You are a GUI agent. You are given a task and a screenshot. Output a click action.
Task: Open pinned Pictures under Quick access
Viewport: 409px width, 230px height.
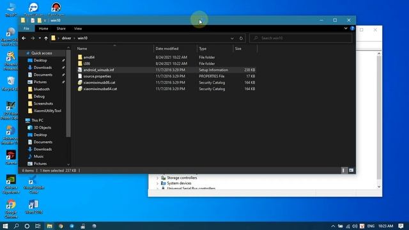[x=40, y=82]
